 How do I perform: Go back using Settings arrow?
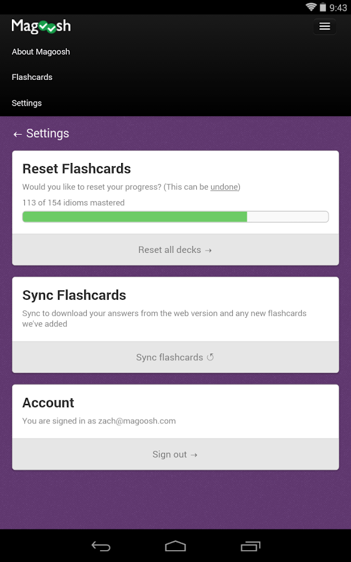click(17, 134)
